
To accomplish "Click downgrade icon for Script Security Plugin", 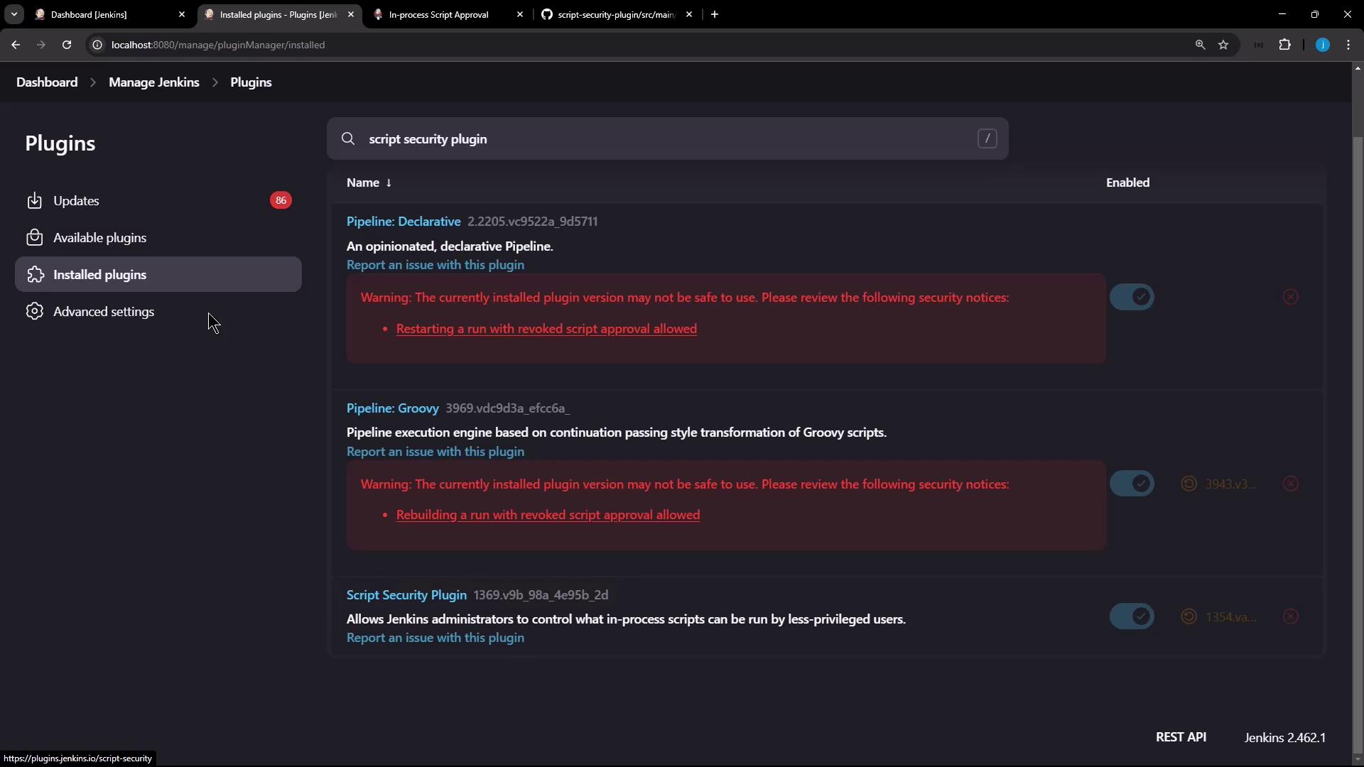I will 1189,616.
